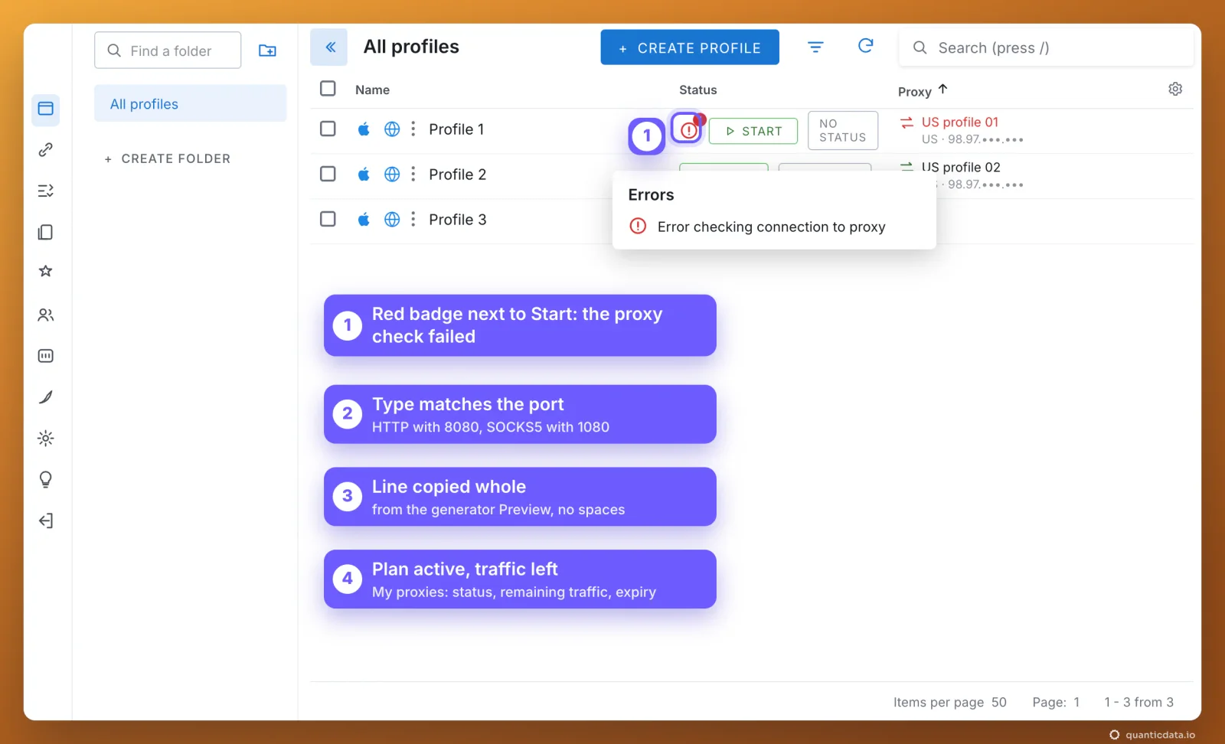Viewport: 1225px width, 744px height.
Task: Open the three-dot menu for Profile 2
Action: (413, 175)
